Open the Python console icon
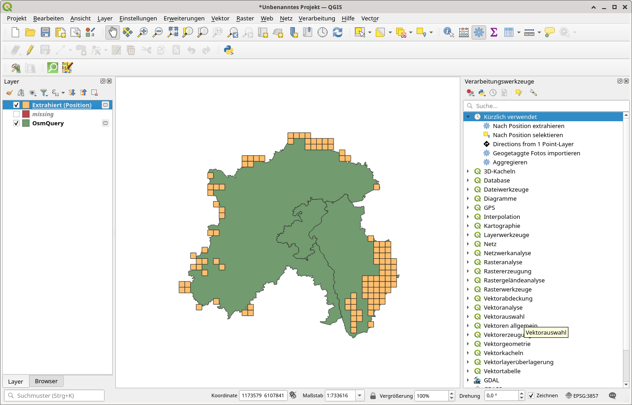This screenshot has height=405, width=632. [x=229, y=50]
